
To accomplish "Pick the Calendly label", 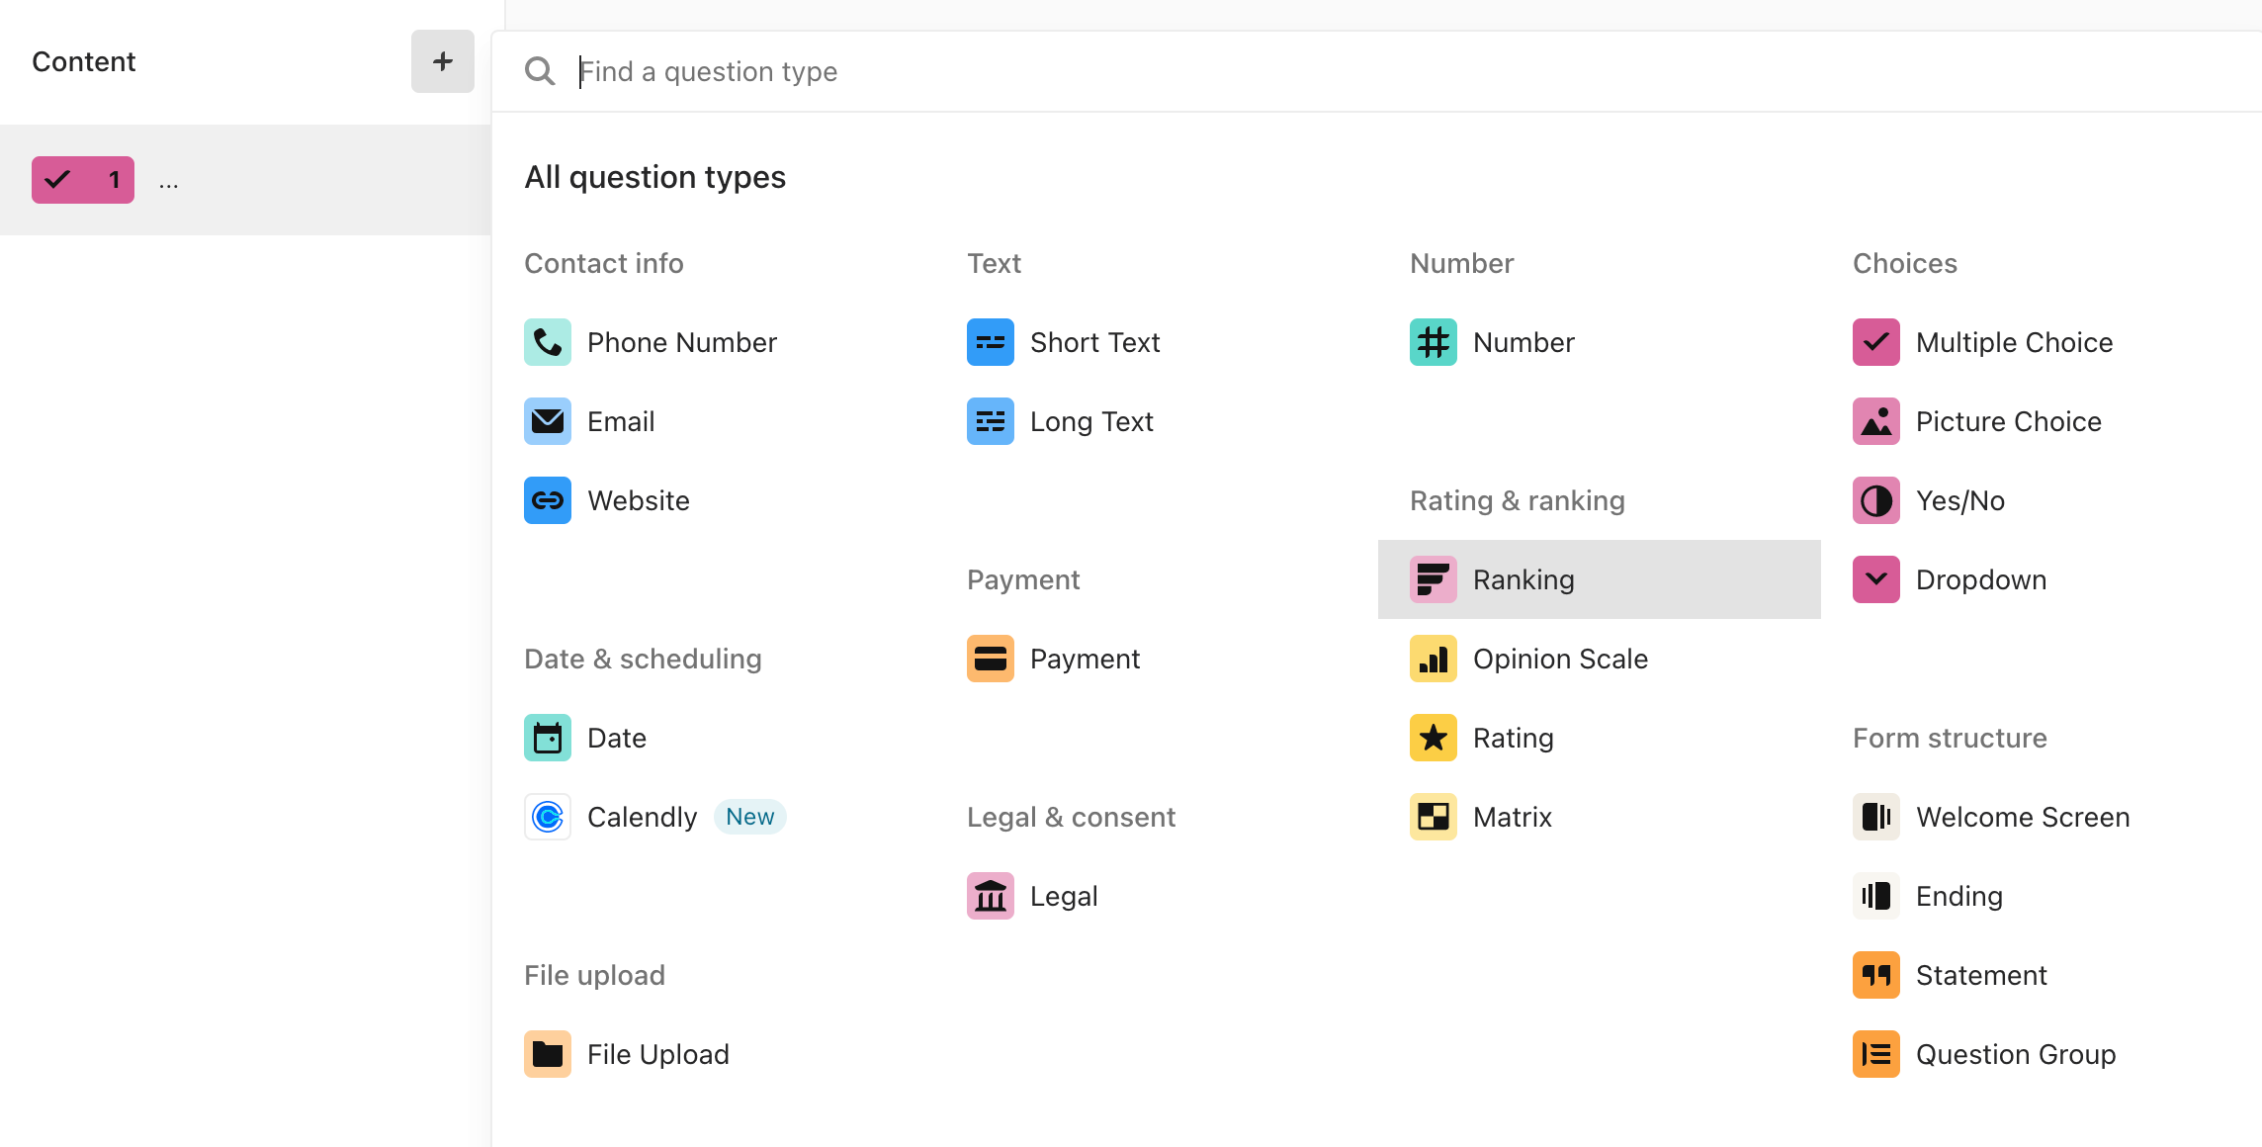I will tap(642, 817).
